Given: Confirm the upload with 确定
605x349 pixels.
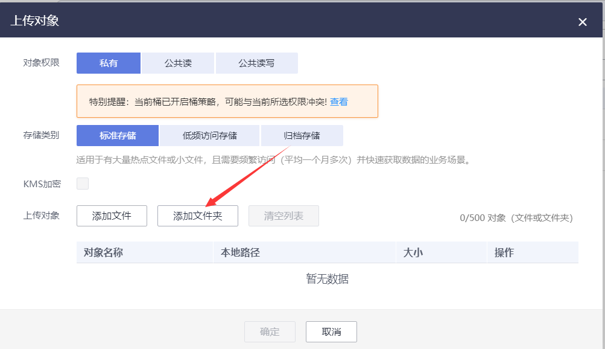Looking at the screenshot, I should pyautogui.click(x=270, y=331).
